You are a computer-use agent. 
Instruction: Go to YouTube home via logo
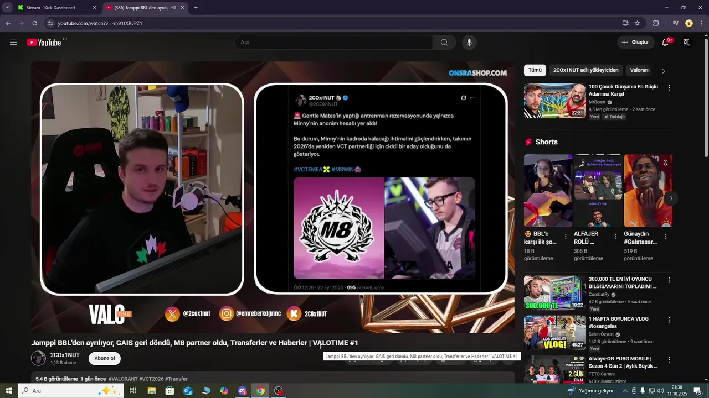44,42
